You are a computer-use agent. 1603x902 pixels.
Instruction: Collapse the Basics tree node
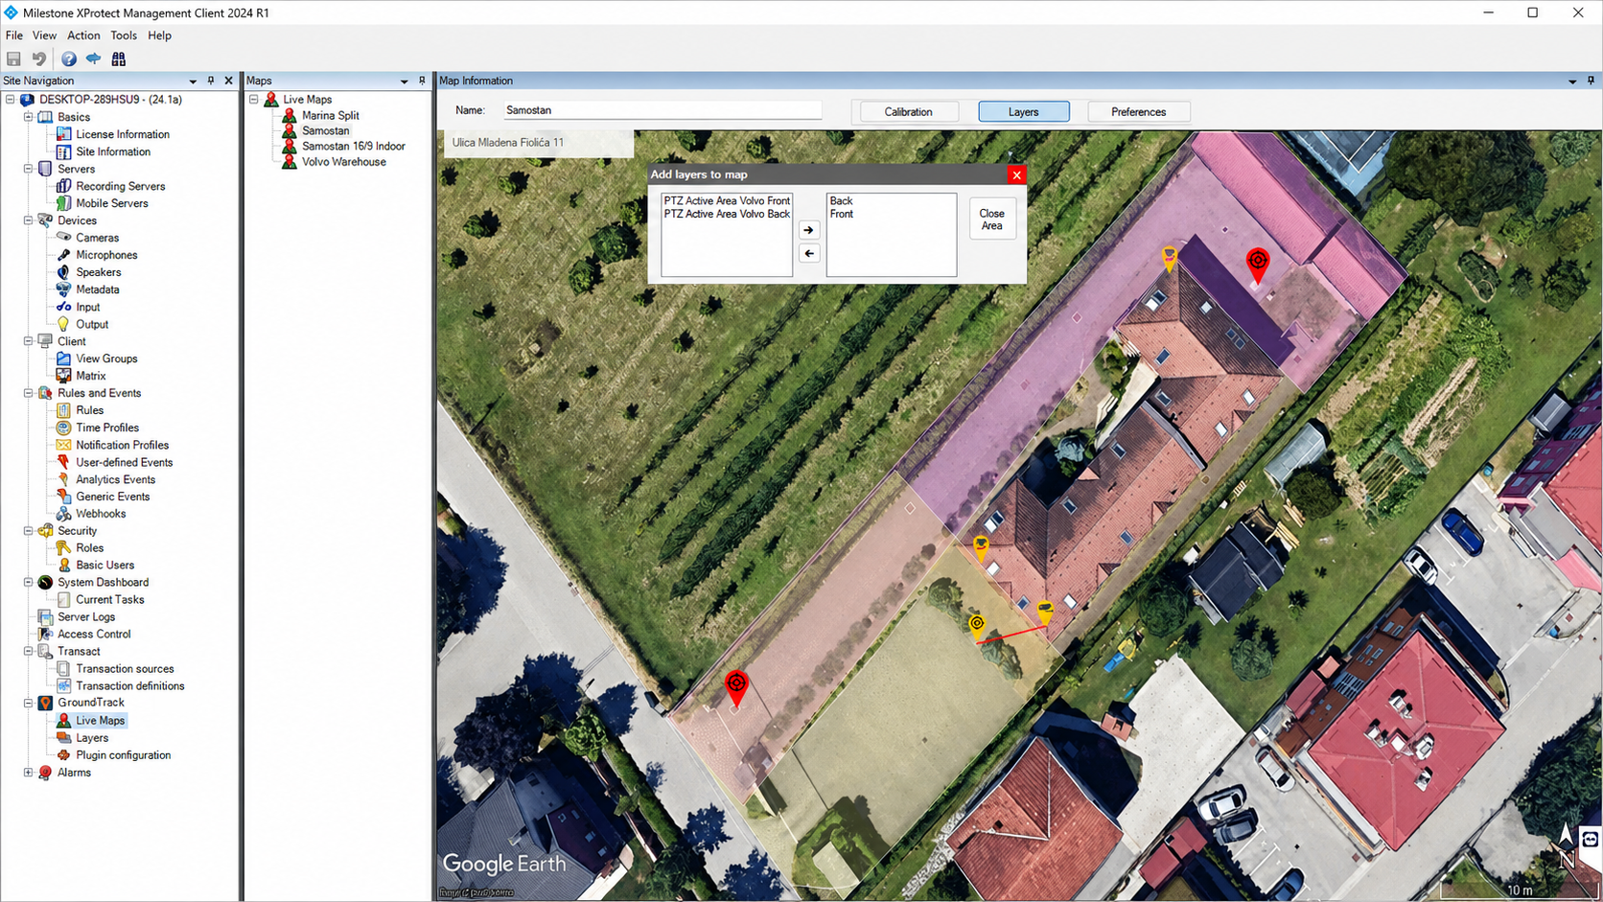pyautogui.click(x=29, y=117)
